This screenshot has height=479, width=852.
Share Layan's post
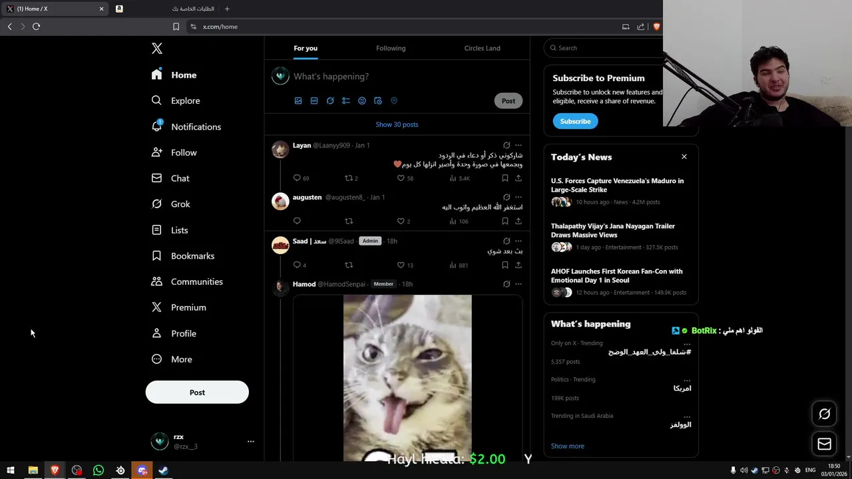[519, 178]
